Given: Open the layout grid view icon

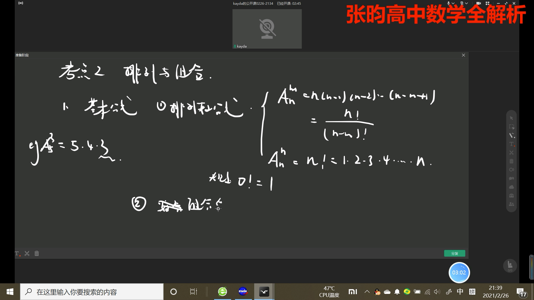Looking at the screenshot, I should tap(487, 3).
